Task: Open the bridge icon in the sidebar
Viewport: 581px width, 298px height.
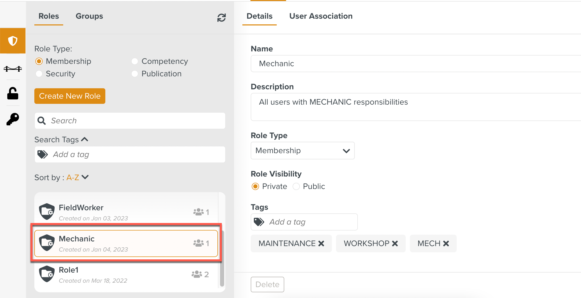Action: click(13, 69)
